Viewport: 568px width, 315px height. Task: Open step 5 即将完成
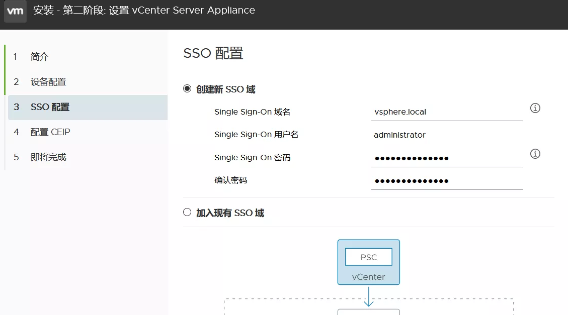click(48, 157)
